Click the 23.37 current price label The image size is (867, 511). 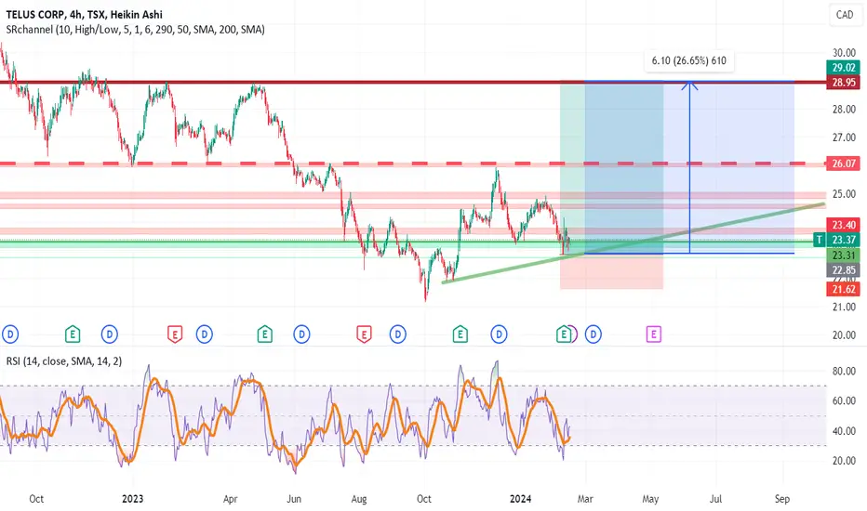[x=844, y=240]
